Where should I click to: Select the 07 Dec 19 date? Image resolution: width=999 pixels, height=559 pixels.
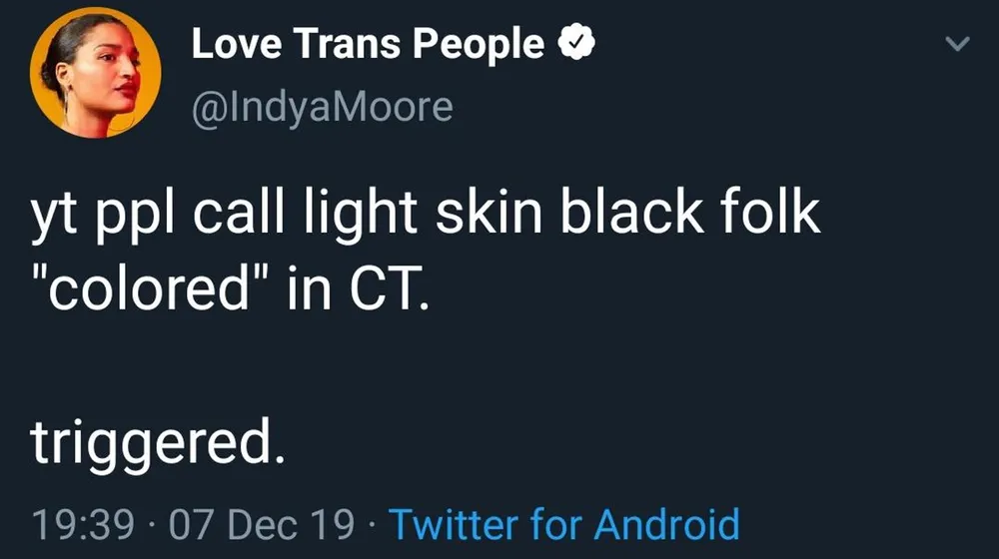(261, 523)
